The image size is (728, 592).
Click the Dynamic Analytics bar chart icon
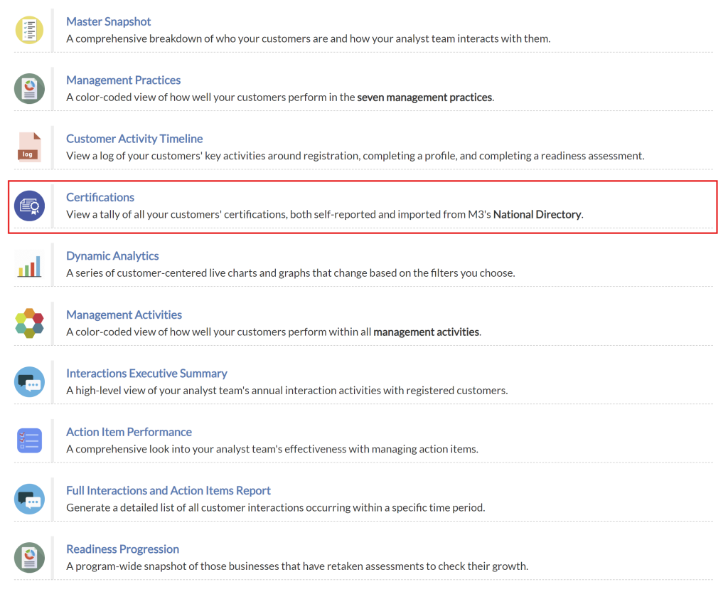[29, 265]
